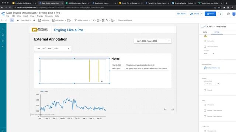Open the Page menu
This screenshot has width=236, height=132.
pos(32,16)
